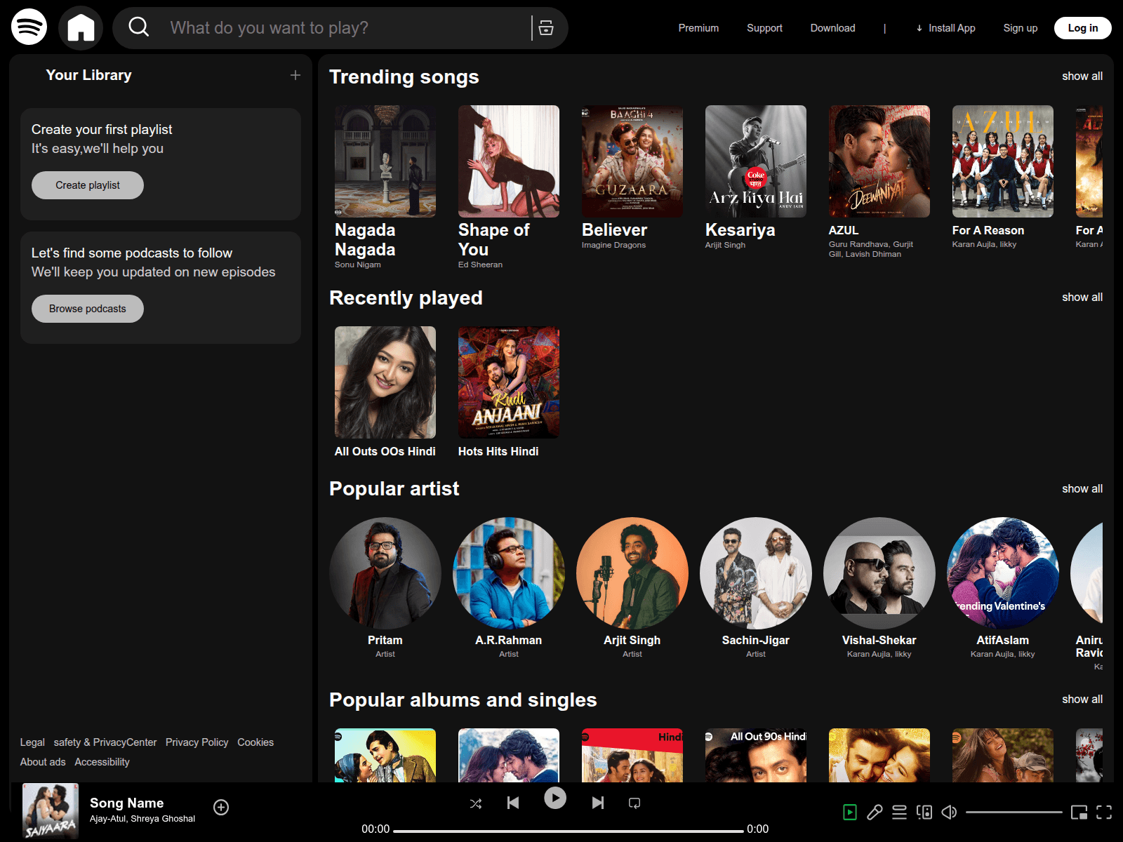Image resolution: width=1123 pixels, height=842 pixels.
Task: Open Vishal-Shekar artist profile
Action: (879, 588)
